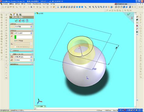Click the red confirmation corner X
The width and height of the screenshot is (144, 112).
click(x=132, y=18)
